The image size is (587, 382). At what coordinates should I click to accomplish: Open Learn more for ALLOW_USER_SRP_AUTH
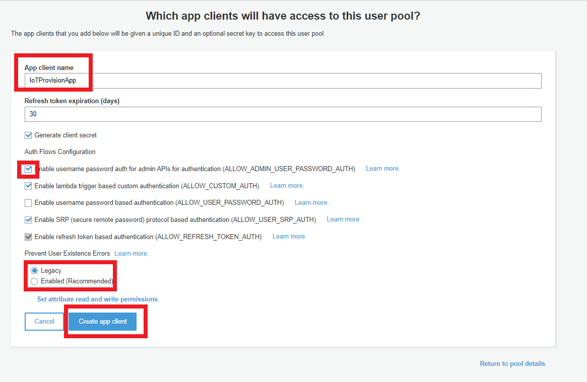[x=344, y=219]
